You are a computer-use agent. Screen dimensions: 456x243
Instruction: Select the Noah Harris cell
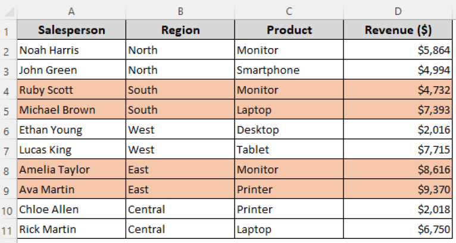pos(71,51)
